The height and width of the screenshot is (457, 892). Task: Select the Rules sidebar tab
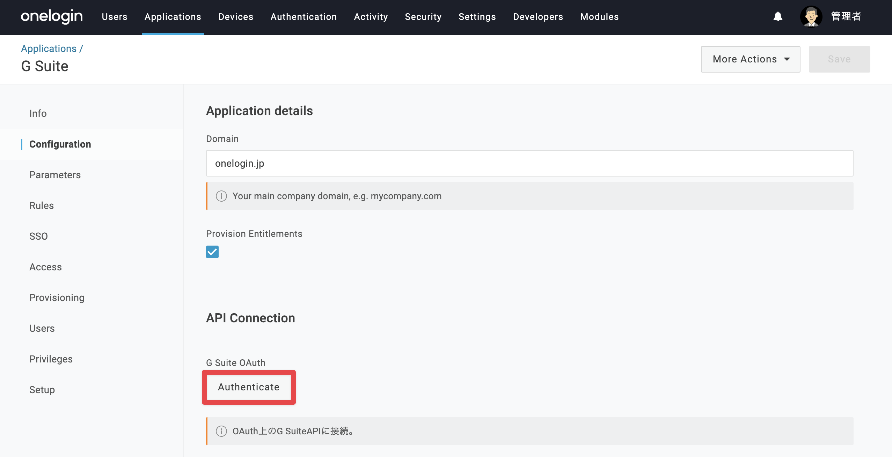pos(92,206)
